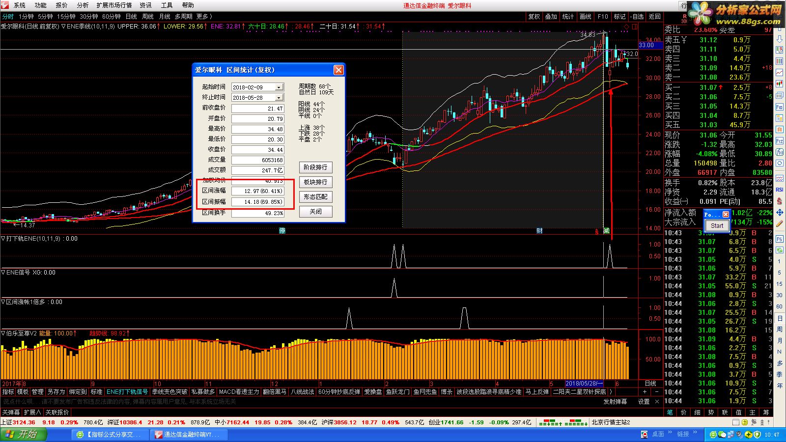Open the 终止时间 date dropdown
Screen dimensions: 786x442
coord(279,97)
